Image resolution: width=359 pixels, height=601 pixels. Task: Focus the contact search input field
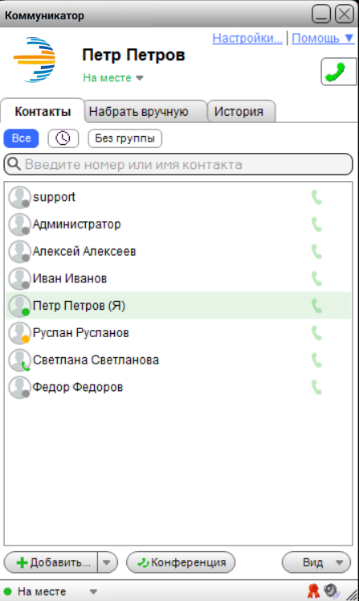(178, 164)
